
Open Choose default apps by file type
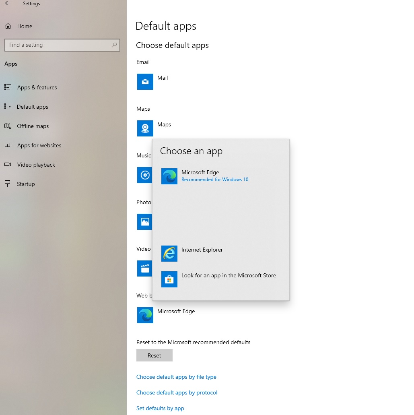tap(176, 377)
